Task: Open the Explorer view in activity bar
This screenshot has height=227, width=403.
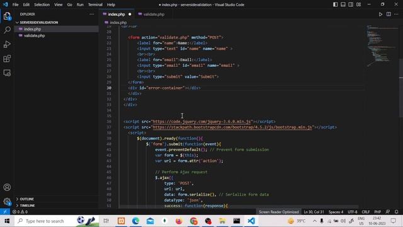Action: tap(7, 16)
